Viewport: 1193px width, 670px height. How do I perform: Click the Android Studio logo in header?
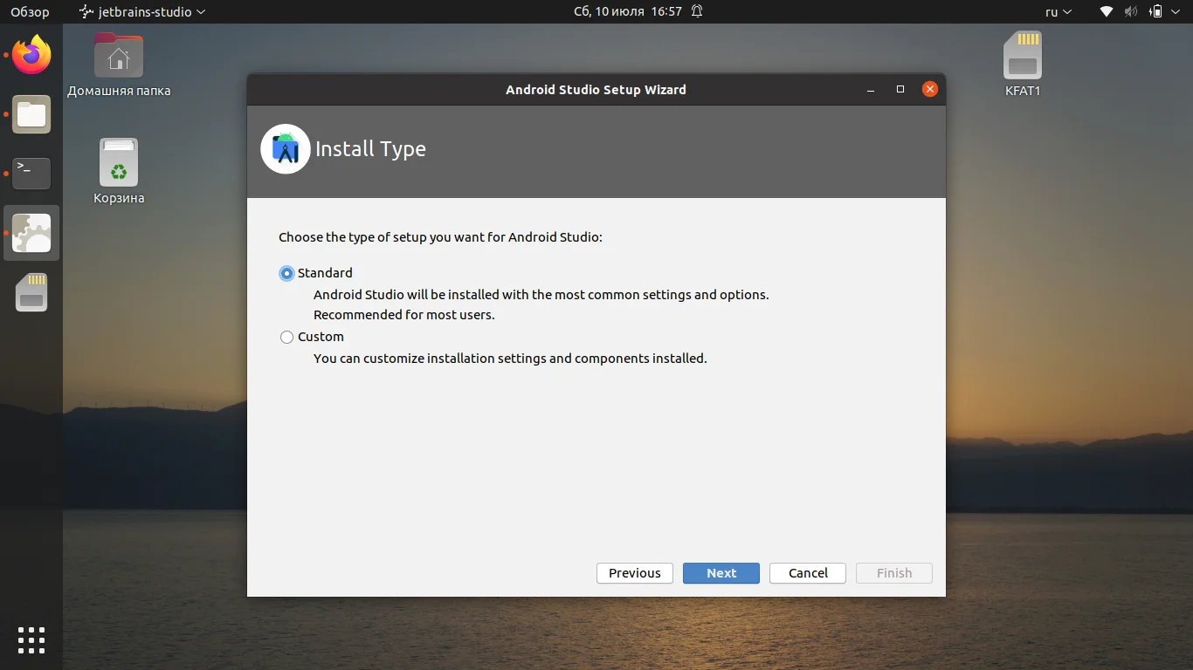click(x=286, y=149)
